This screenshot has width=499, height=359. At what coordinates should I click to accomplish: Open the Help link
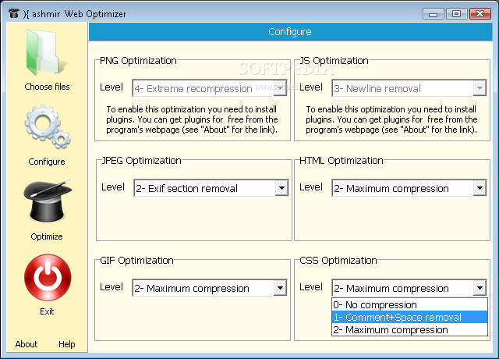[x=67, y=344]
